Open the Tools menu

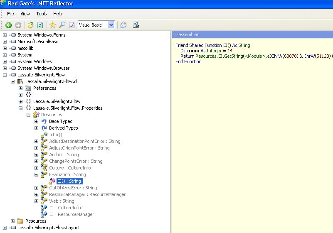pos(42,14)
